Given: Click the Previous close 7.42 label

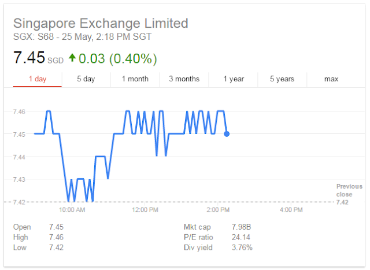Looking at the screenshot, I should pyautogui.click(x=349, y=194).
